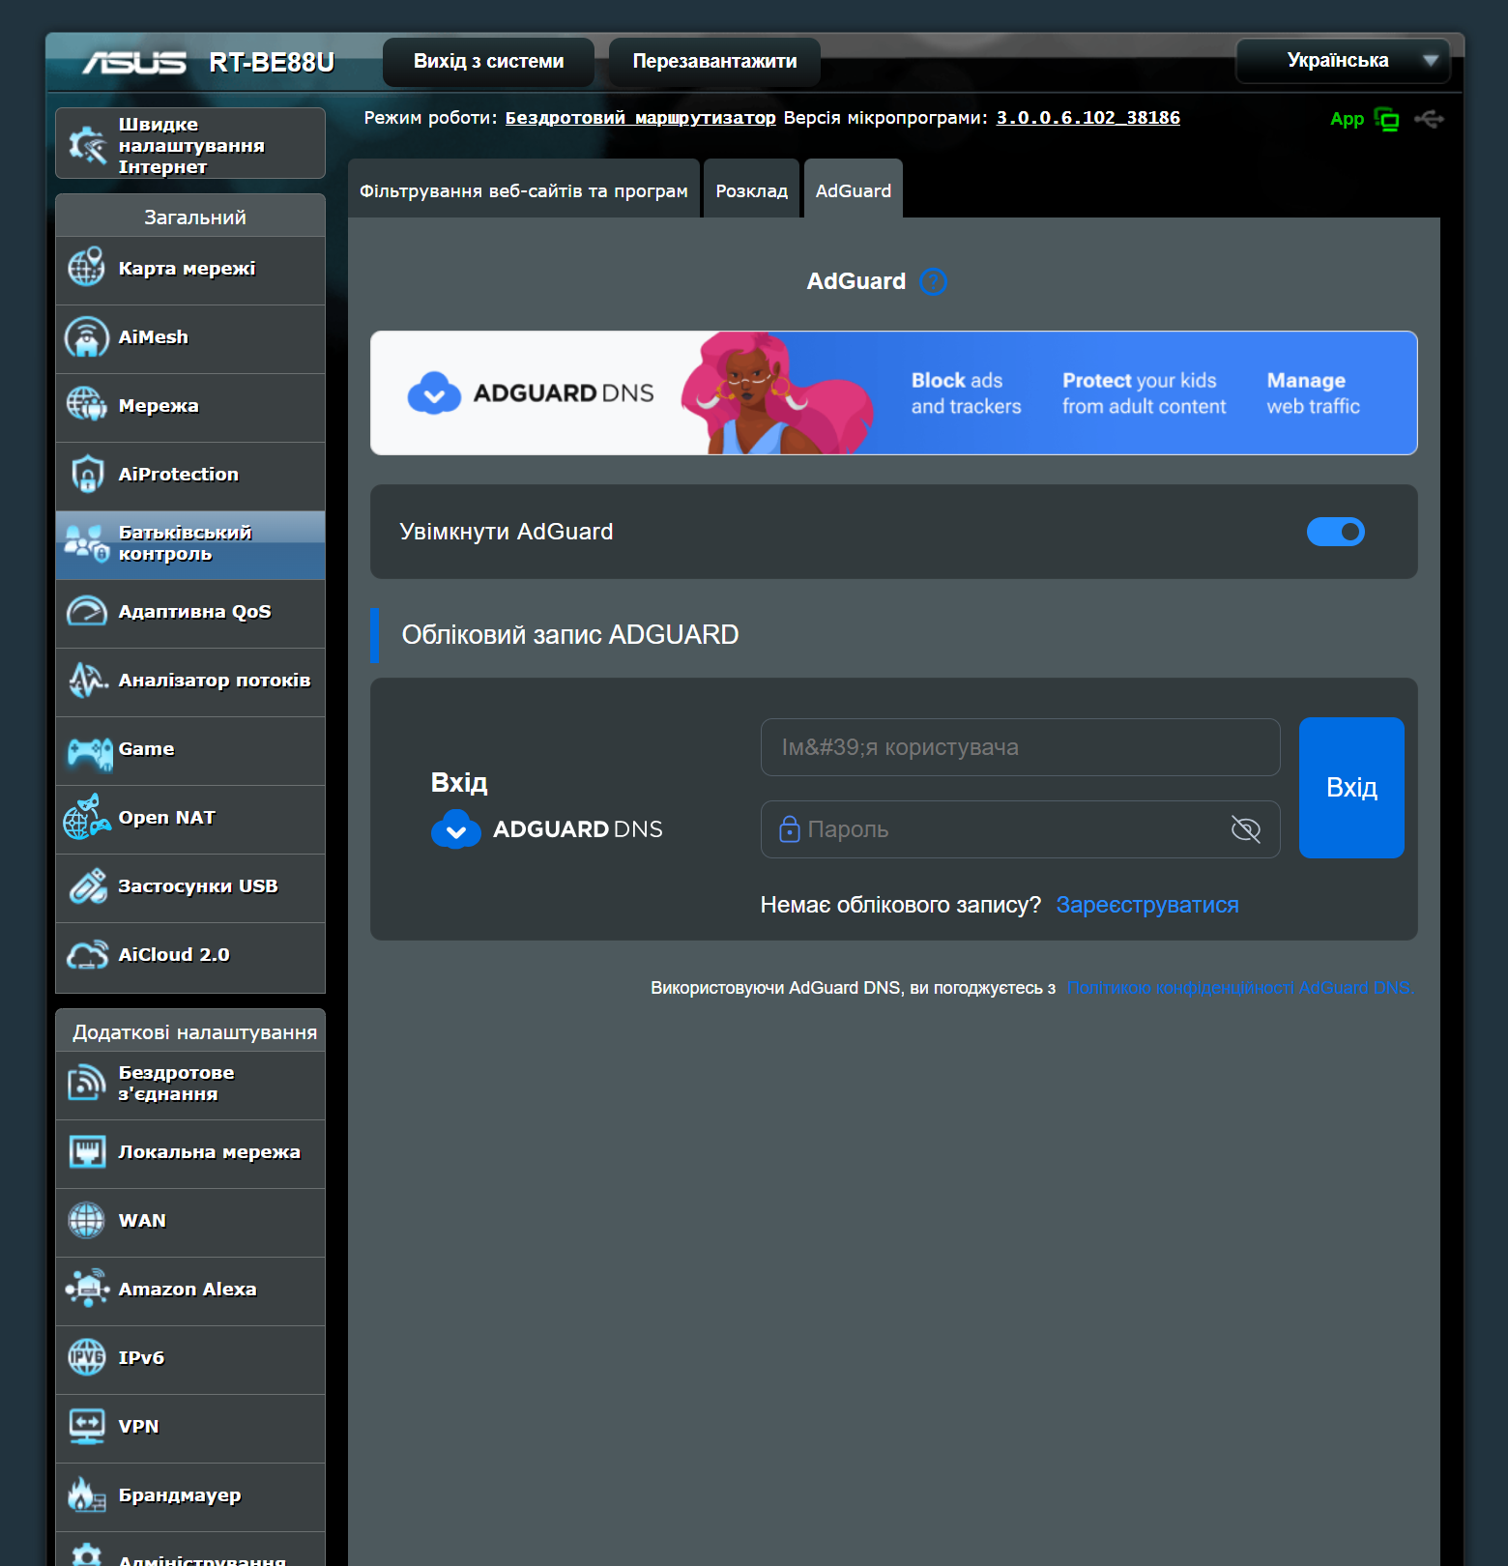Click the WAN globe icon
Image resolution: width=1508 pixels, height=1566 pixels.
[x=86, y=1220]
